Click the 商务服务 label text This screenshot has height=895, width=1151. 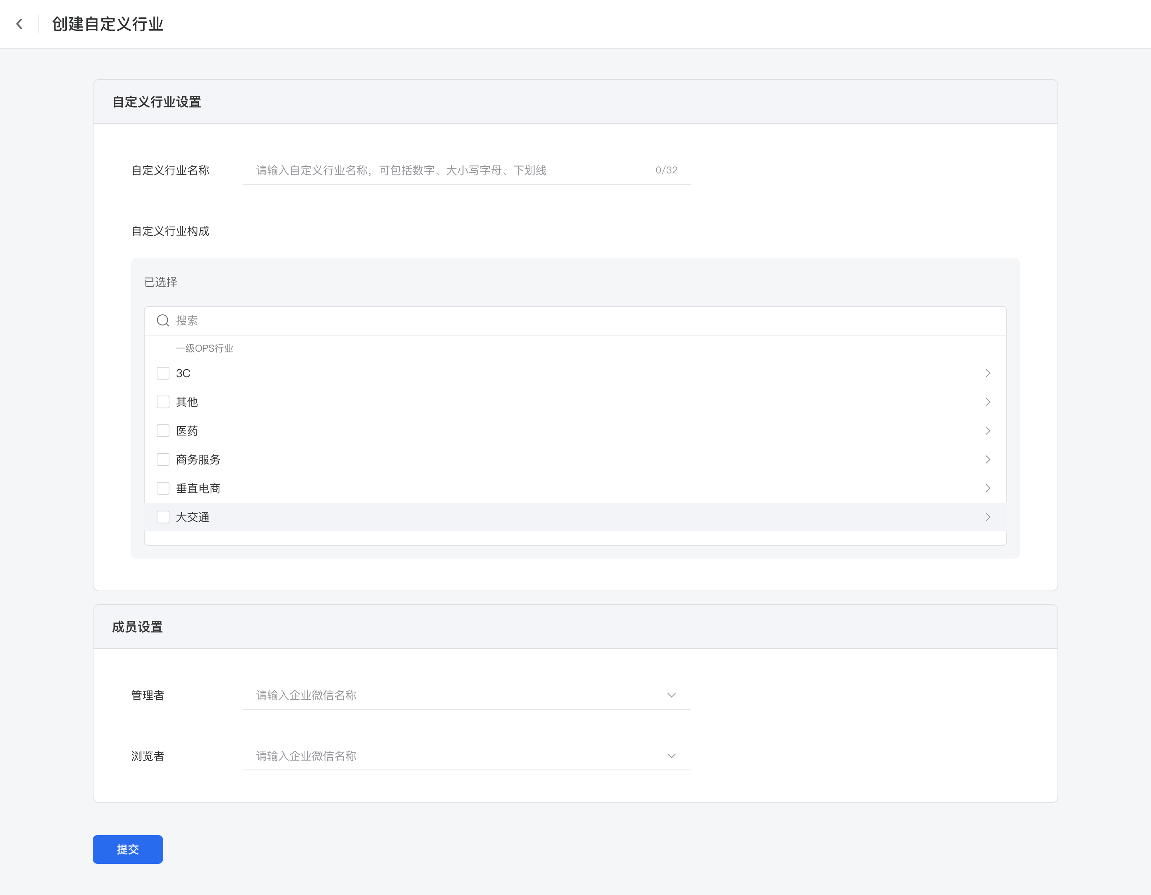click(198, 459)
